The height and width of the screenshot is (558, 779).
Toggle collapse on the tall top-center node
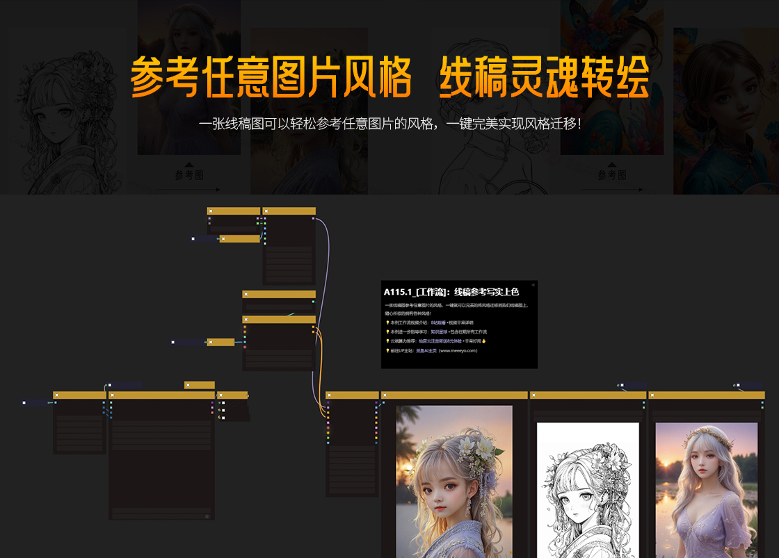266,211
